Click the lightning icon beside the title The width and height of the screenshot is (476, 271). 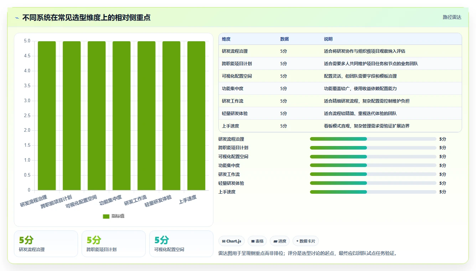[x=17, y=18]
